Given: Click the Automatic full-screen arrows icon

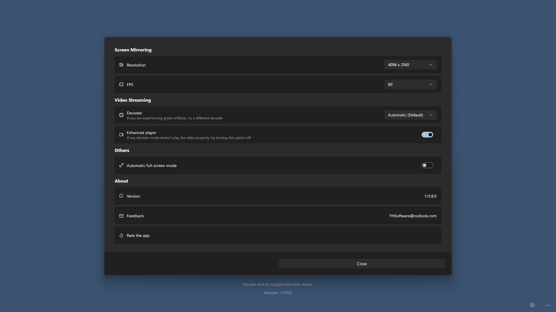Looking at the screenshot, I should click(121, 165).
